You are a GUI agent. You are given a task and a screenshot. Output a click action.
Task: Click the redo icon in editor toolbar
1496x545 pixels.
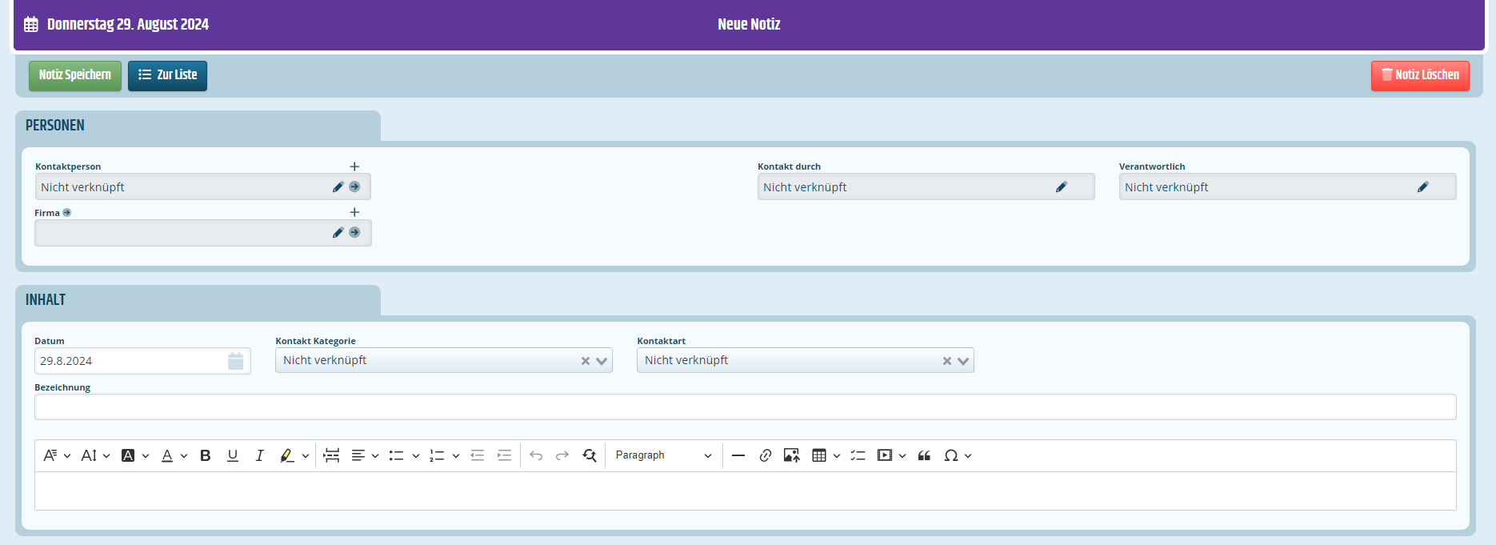pos(562,455)
